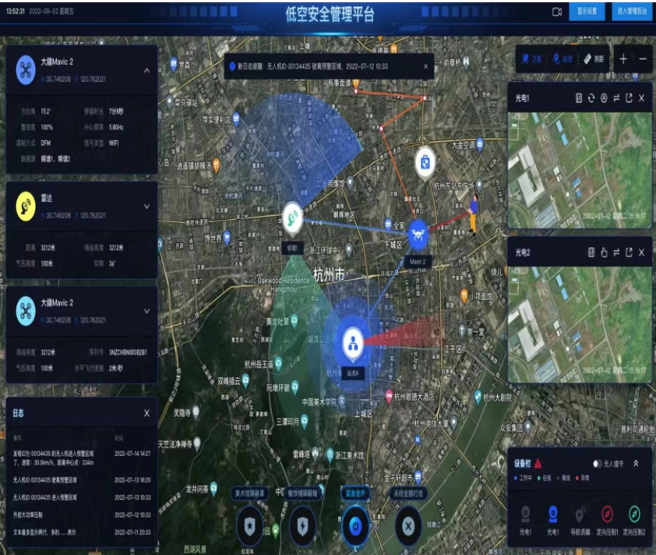Click the 进入管理后台 button
The height and width of the screenshot is (555, 656).
(x=632, y=12)
